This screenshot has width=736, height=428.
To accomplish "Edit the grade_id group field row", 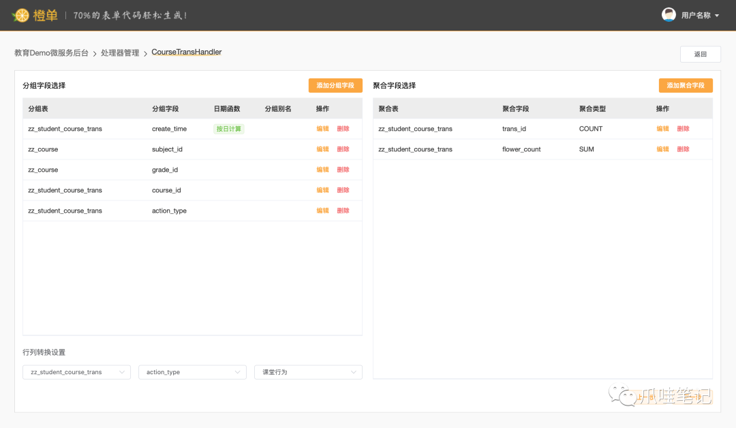I will point(322,170).
